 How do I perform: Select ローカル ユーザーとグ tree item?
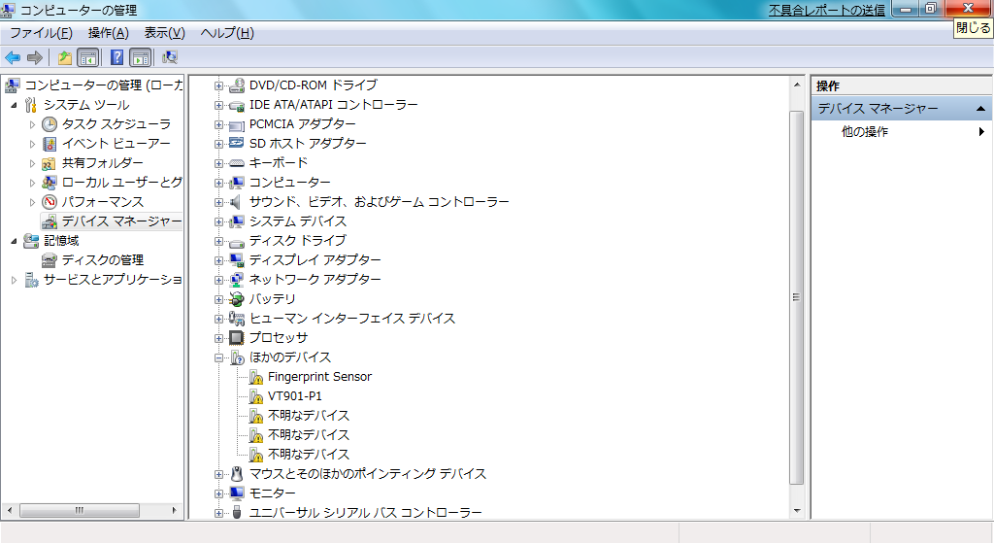121,183
